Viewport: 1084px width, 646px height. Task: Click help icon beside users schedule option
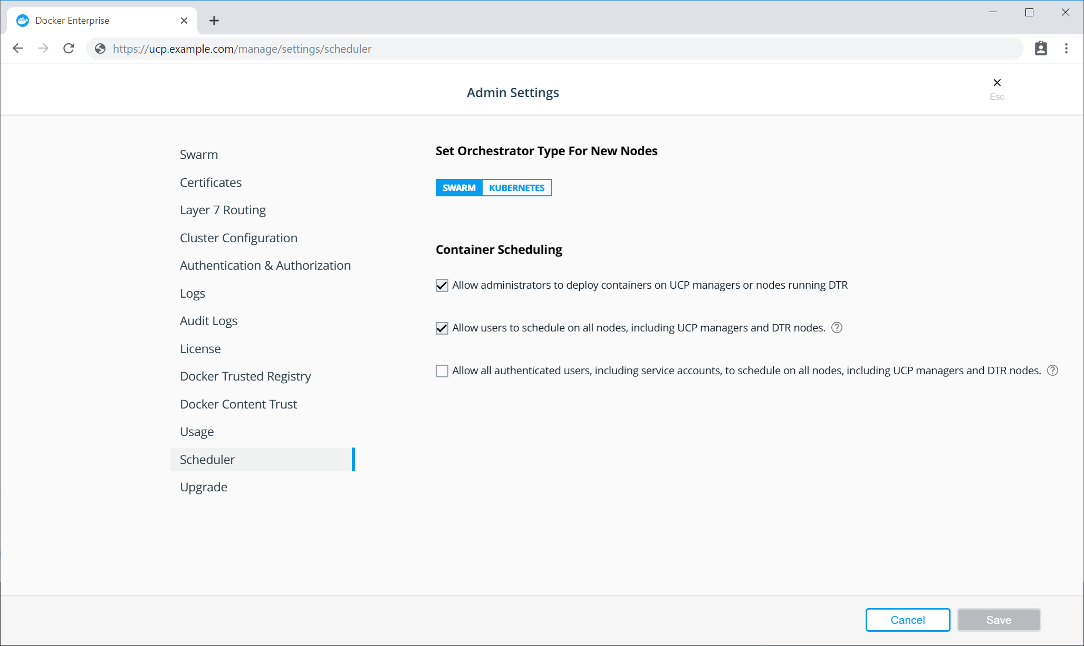[x=837, y=328]
